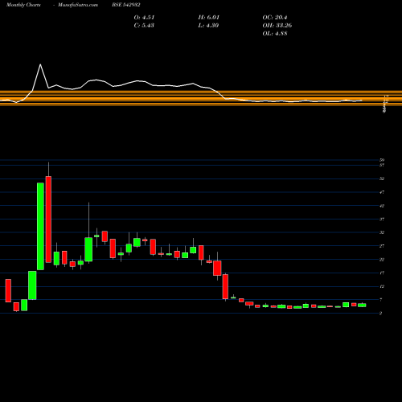
Task: Click the highest peak of the white indicator line
Action: click(x=40, y=64)
